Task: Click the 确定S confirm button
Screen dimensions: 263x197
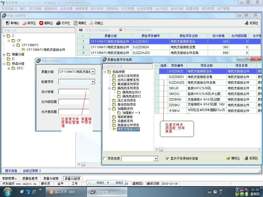Action: (x=233, y=158)
